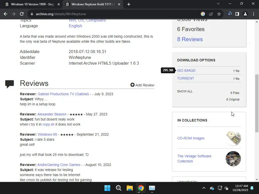The height and width of the screenshot is (194, 259).
Task: Click the forward navigation arrow
Action: [14, 14]
